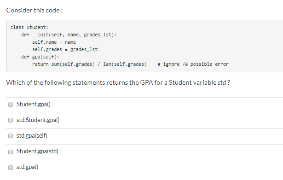Click the __init__ method definition line
283x180 pixels.
click(x=69, y=35)
